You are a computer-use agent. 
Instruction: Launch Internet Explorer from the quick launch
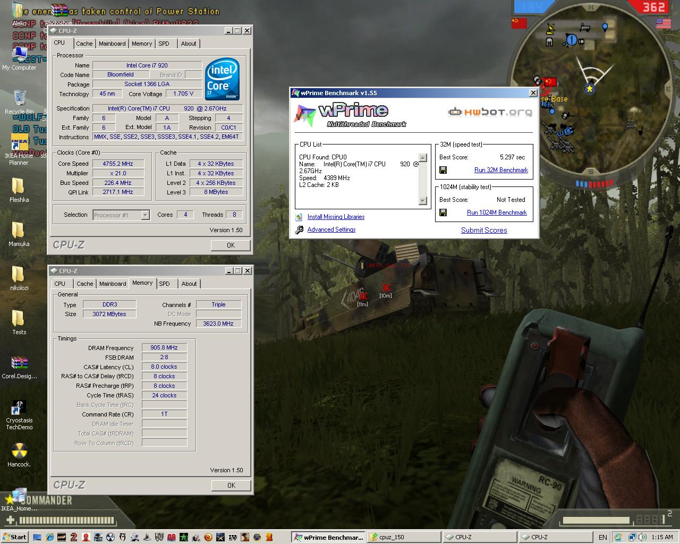tap(49, 537)
